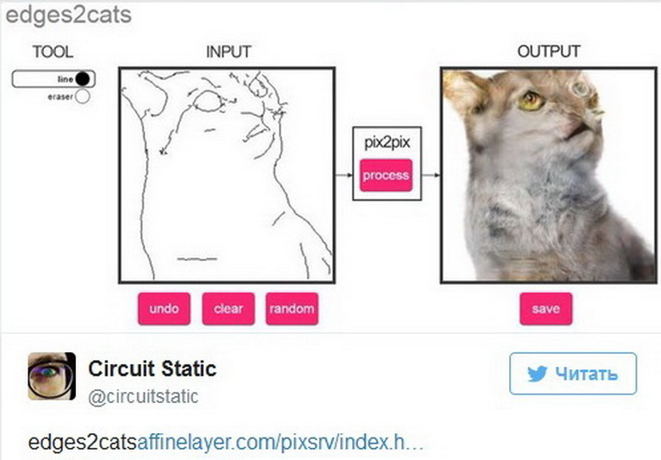
Task: Click the TOOL heading
Action: click(x=53, y=52)
